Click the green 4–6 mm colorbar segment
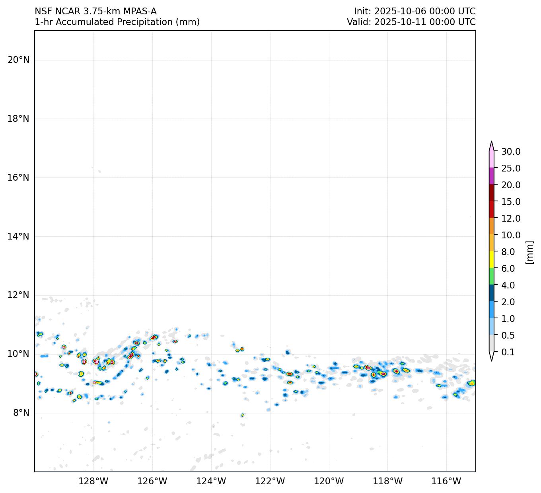This screenshot has width=541, height=493. click(492, 277)
